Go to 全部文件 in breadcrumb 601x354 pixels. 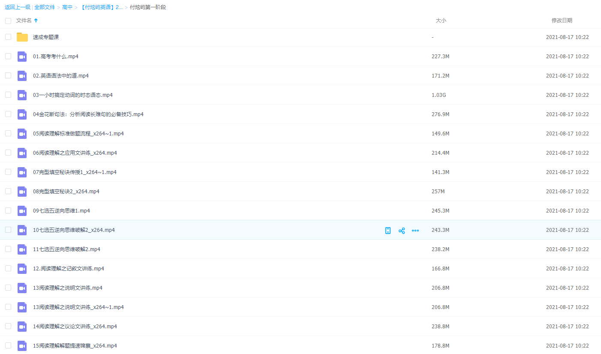[45, 7]
